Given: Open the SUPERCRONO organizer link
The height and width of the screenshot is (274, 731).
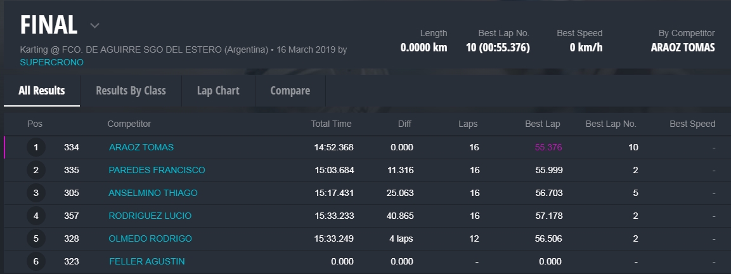Looking at the screenshot, I should click(x=51, y=62).
